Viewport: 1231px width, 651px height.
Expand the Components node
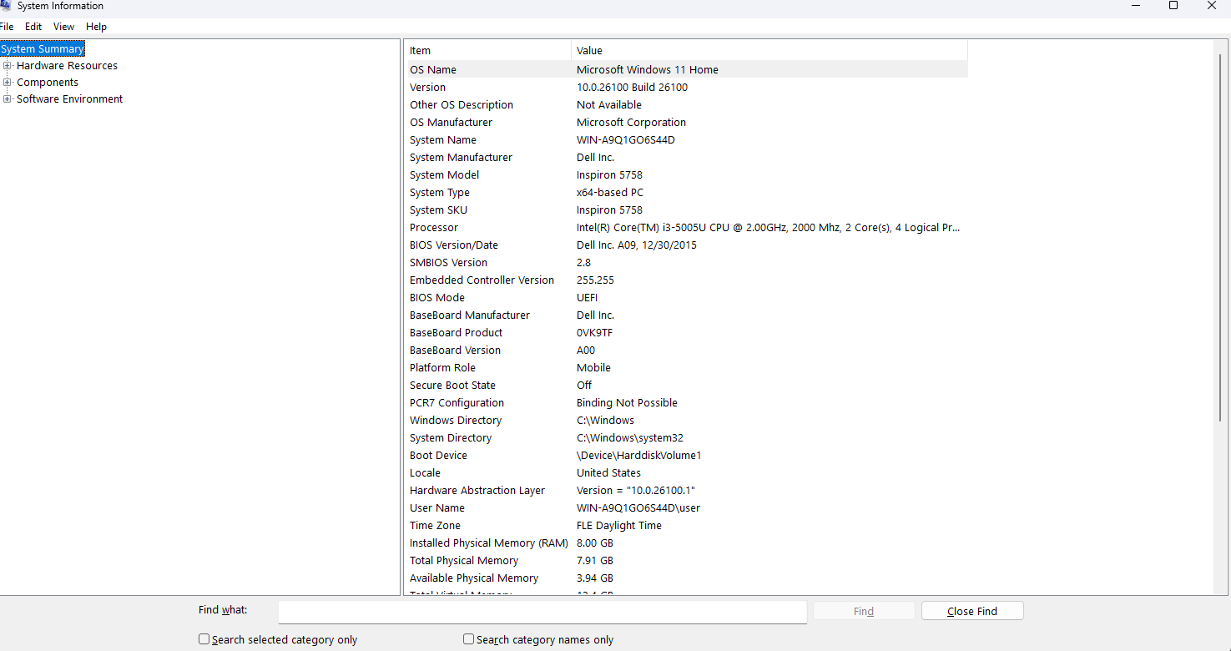pos(8,83)
